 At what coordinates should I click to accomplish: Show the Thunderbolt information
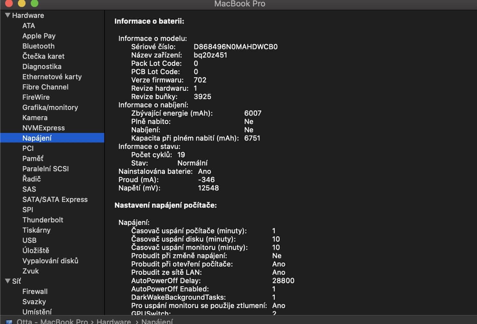[x=43, y=220]
